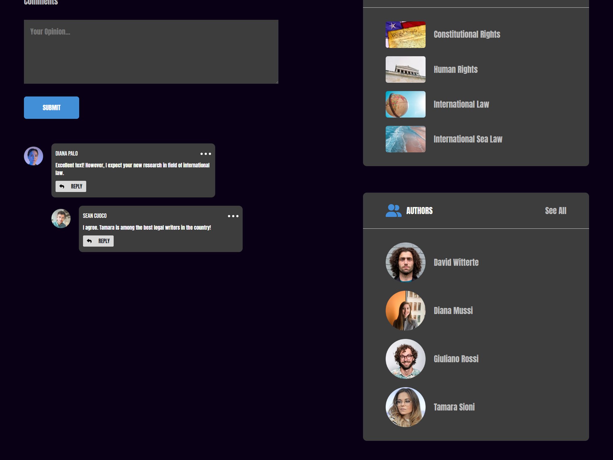Open Diana Palo's comment options menu
This screenshot has height=460, width=613.
pyautogui.click(x=205, y=154)
